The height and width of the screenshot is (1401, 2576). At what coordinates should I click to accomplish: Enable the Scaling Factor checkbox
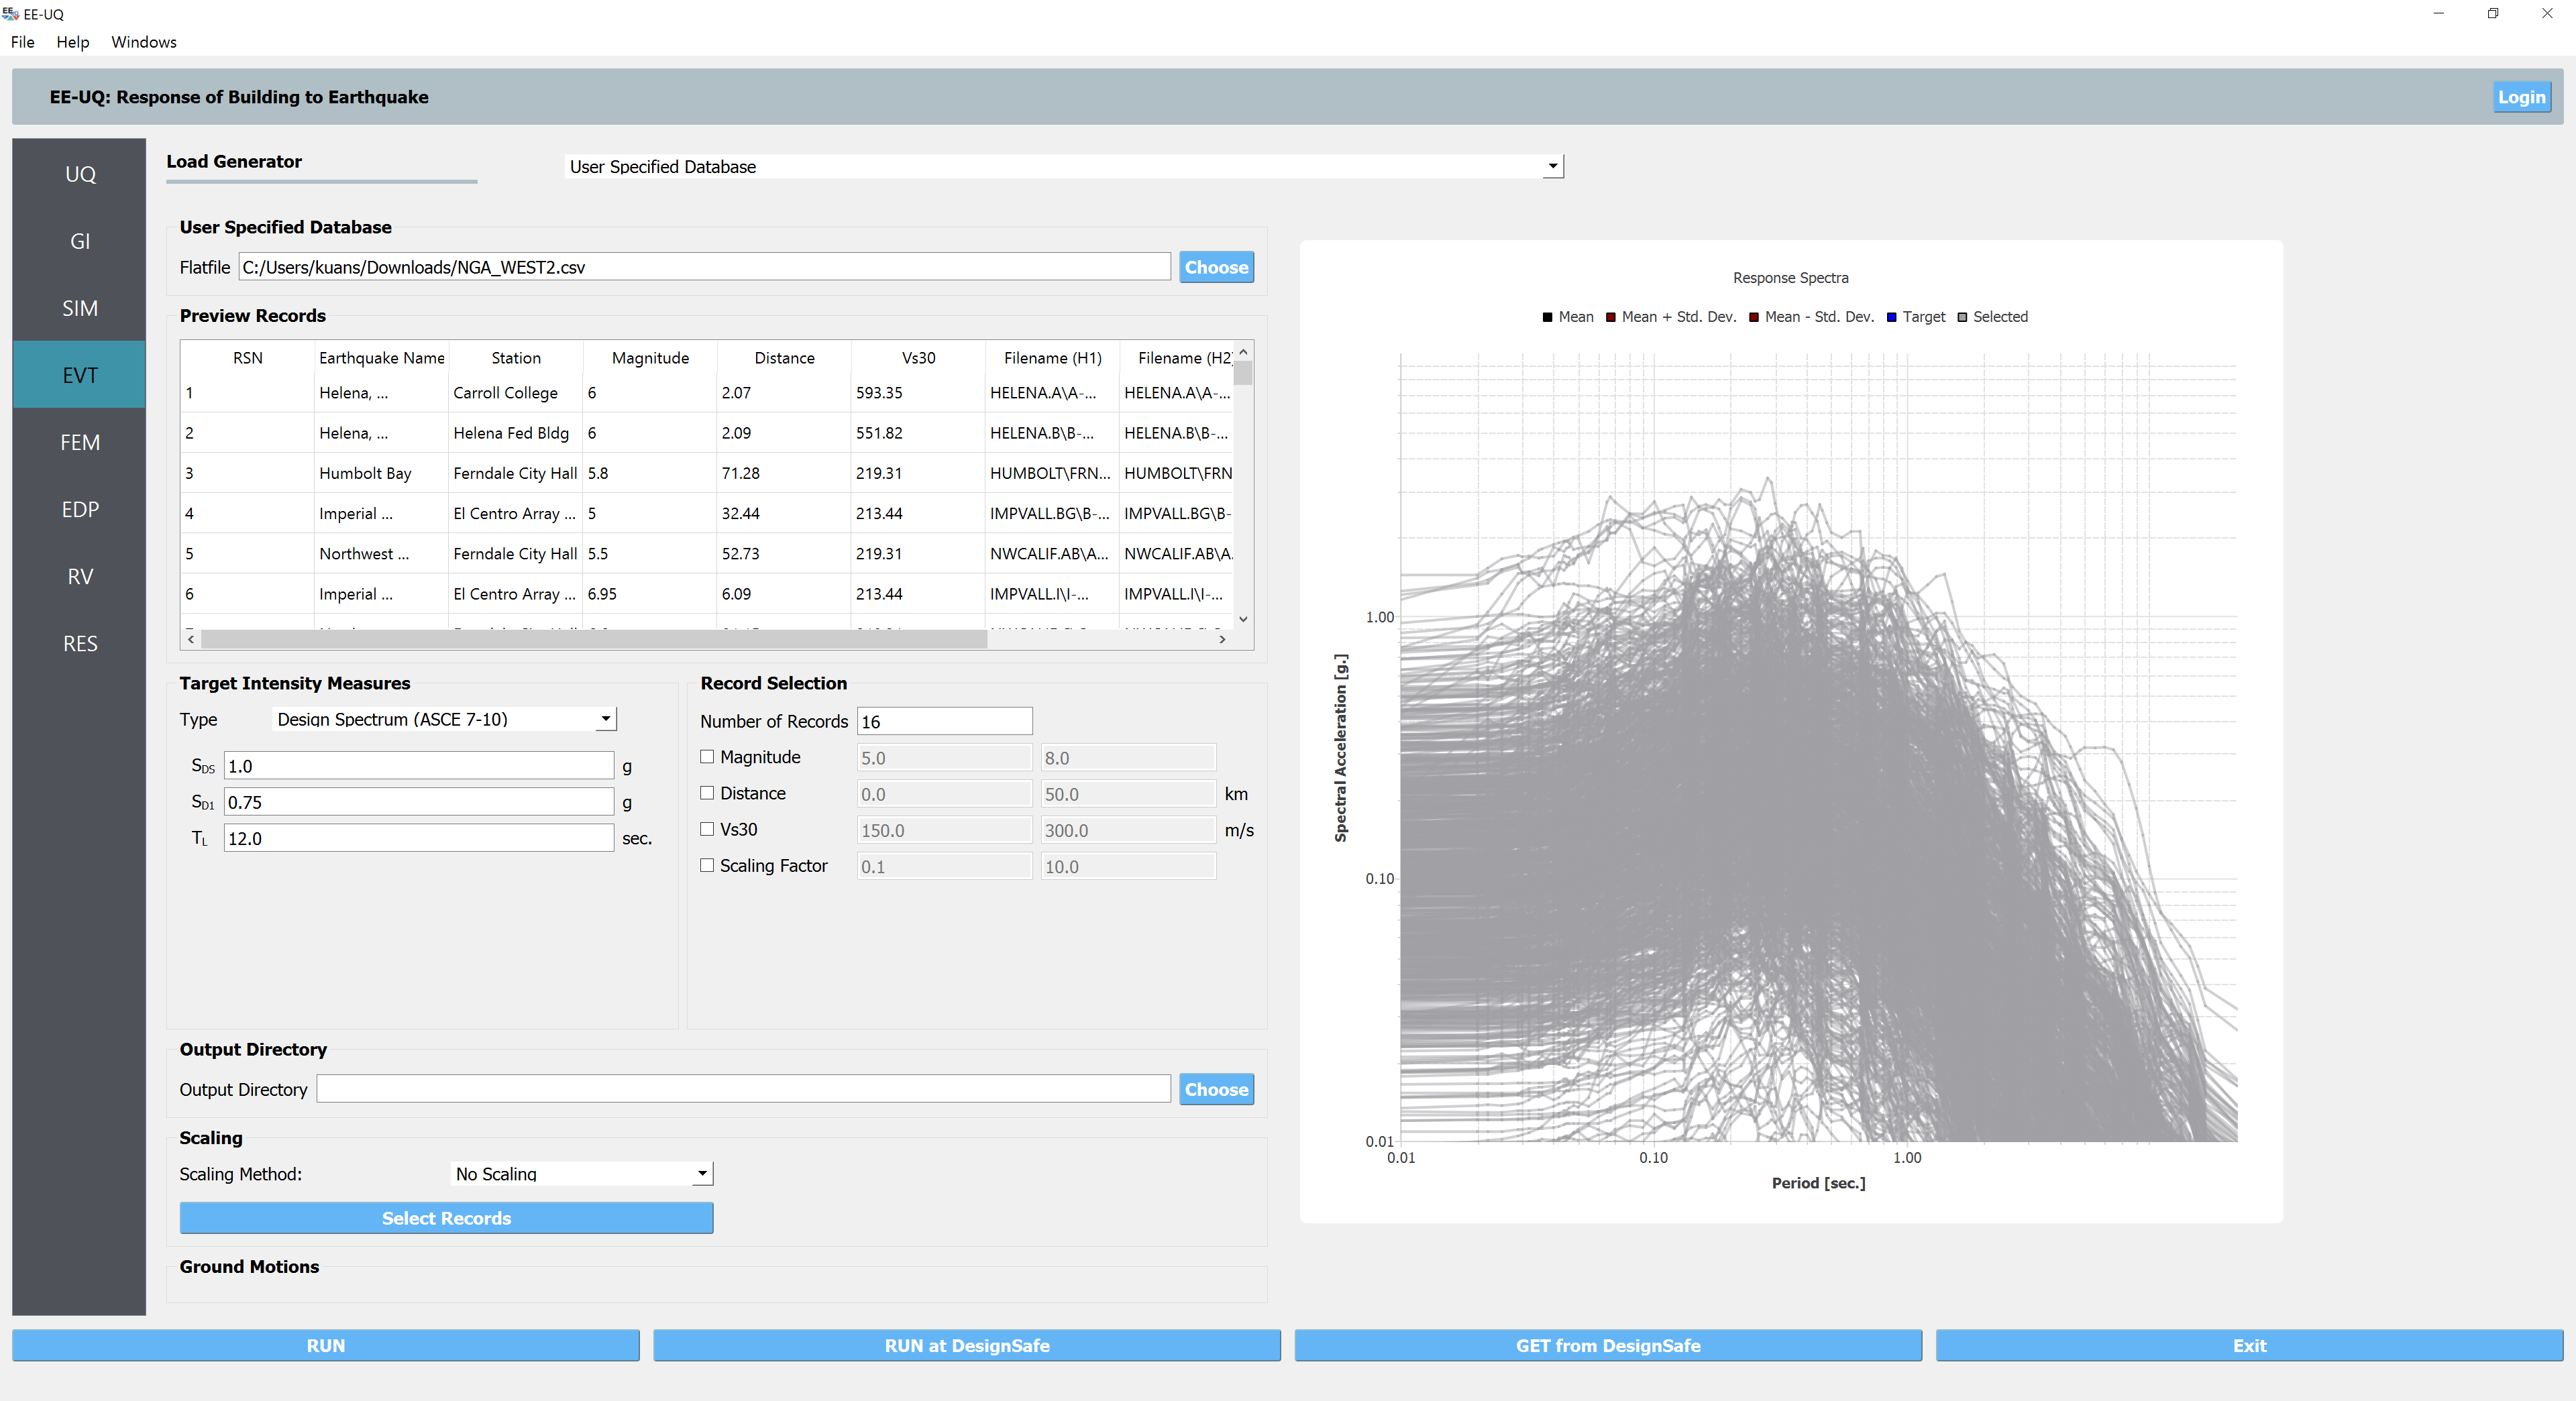[x=707, y=865]
